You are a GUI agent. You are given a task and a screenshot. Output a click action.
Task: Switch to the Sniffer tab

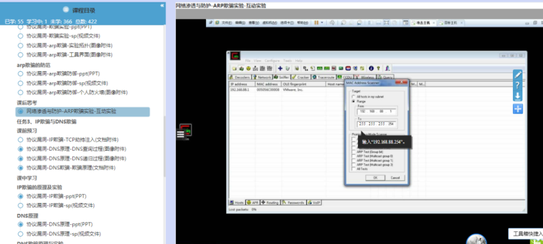pyautogui.click(x=281, y=77)
